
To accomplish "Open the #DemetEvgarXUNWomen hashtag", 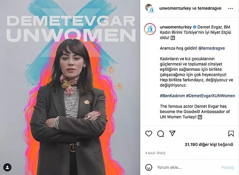I will (x=210, y=96).
